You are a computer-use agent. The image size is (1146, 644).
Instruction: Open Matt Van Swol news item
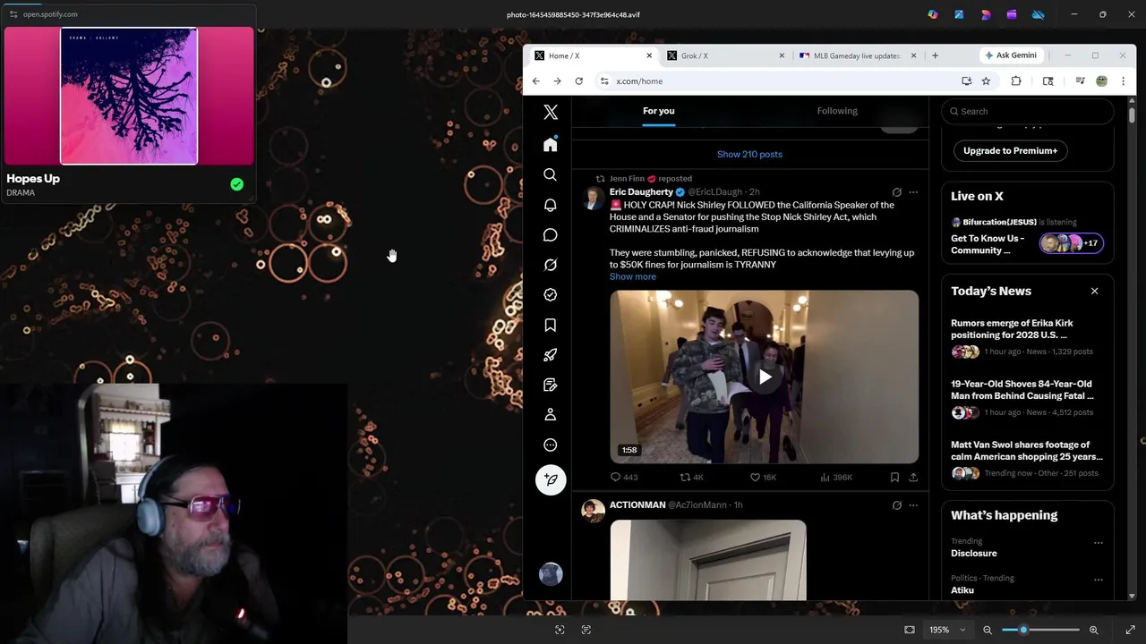point(1027,459)
